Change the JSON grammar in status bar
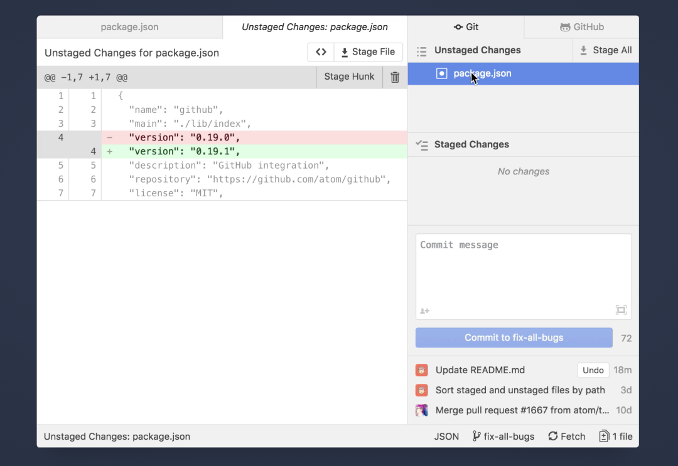 (x=446, y=436)
